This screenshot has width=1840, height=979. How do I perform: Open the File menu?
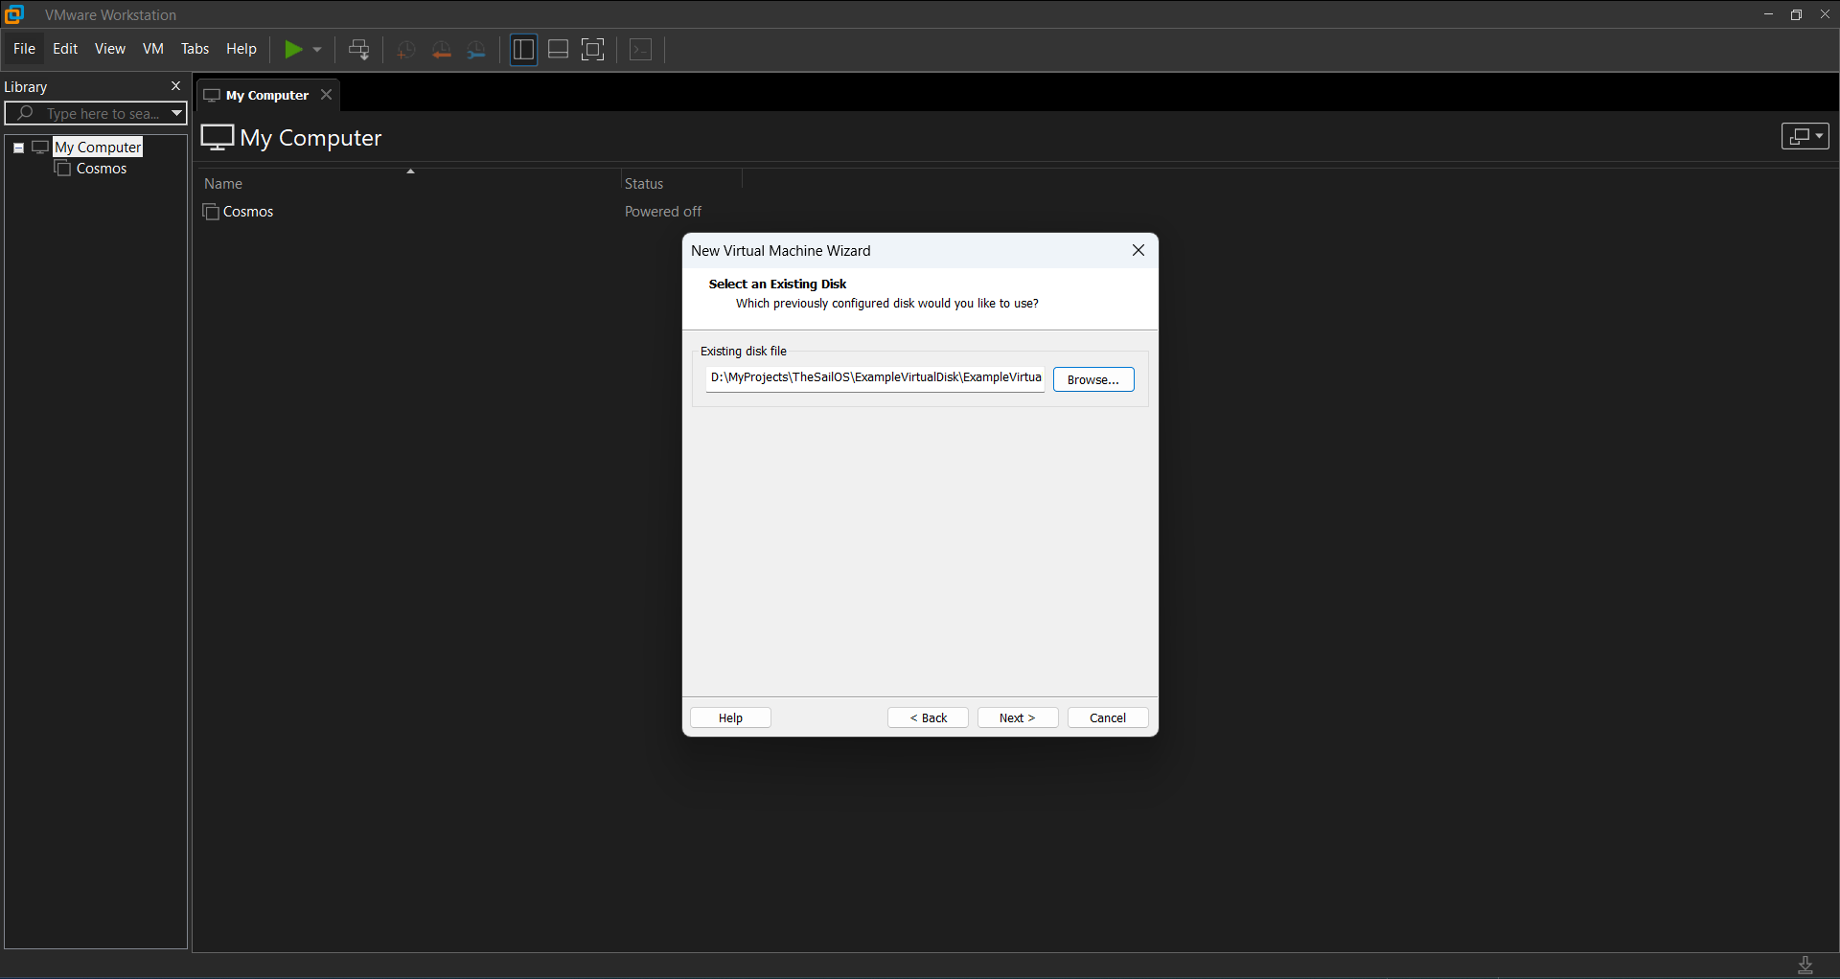24,49
